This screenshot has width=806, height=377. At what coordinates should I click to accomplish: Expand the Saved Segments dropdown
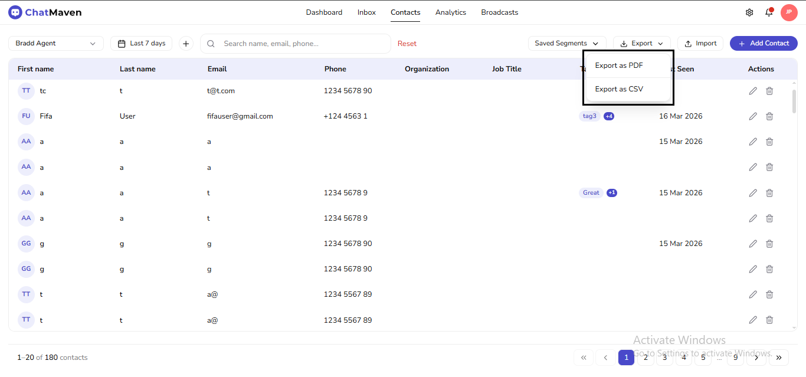click(566, 42)
